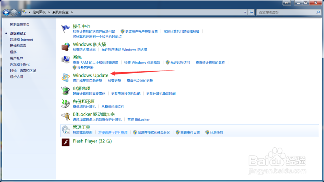Open 用户帐户 category
The height and width of the screenshot is (182, 324).
click(16, 58)
